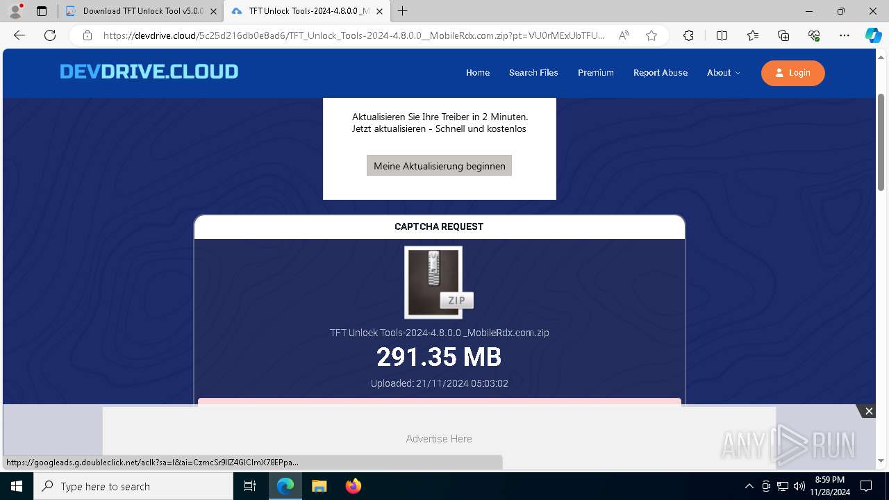Viewport: 889px width, 500px height.
Task: Open the volume speaker tray icon
Action: [x=799, y=486]
